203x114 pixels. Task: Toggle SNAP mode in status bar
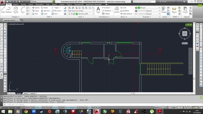(x=33, y=108)
